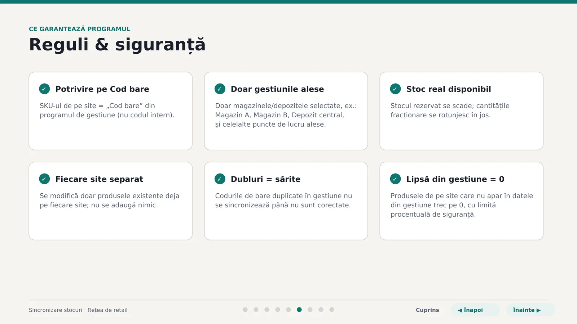The width and height of the screenshot is (577, 324).
Task: Jump to the eighth slide dot
Action: [x=321, y=310]
